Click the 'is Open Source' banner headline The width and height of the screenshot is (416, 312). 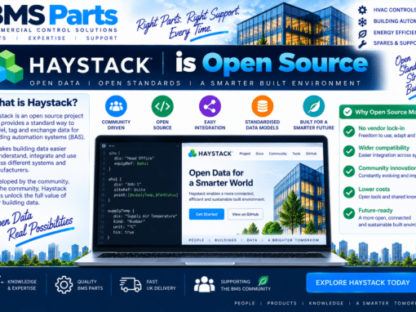click(x=272, y=64)
